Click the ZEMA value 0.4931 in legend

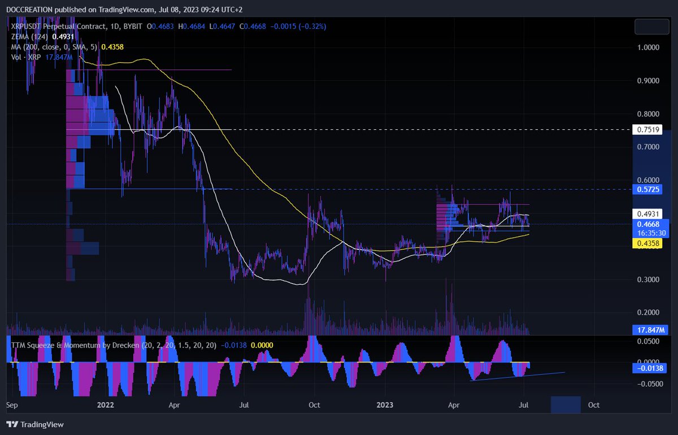pyautogui.click(x=62, y=36)
